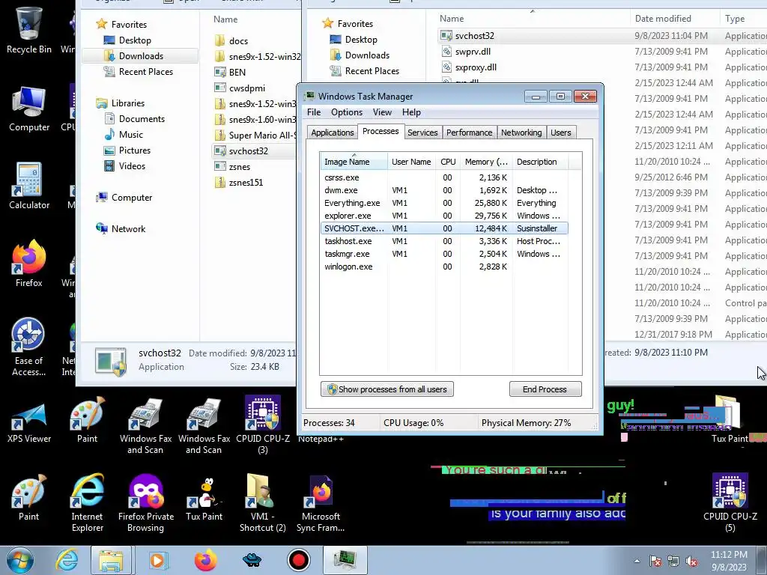Image resolution: width=767 pixels, height=575 pixels.
Task: Open the Computer desktop icon
Action: coord(29,109)
